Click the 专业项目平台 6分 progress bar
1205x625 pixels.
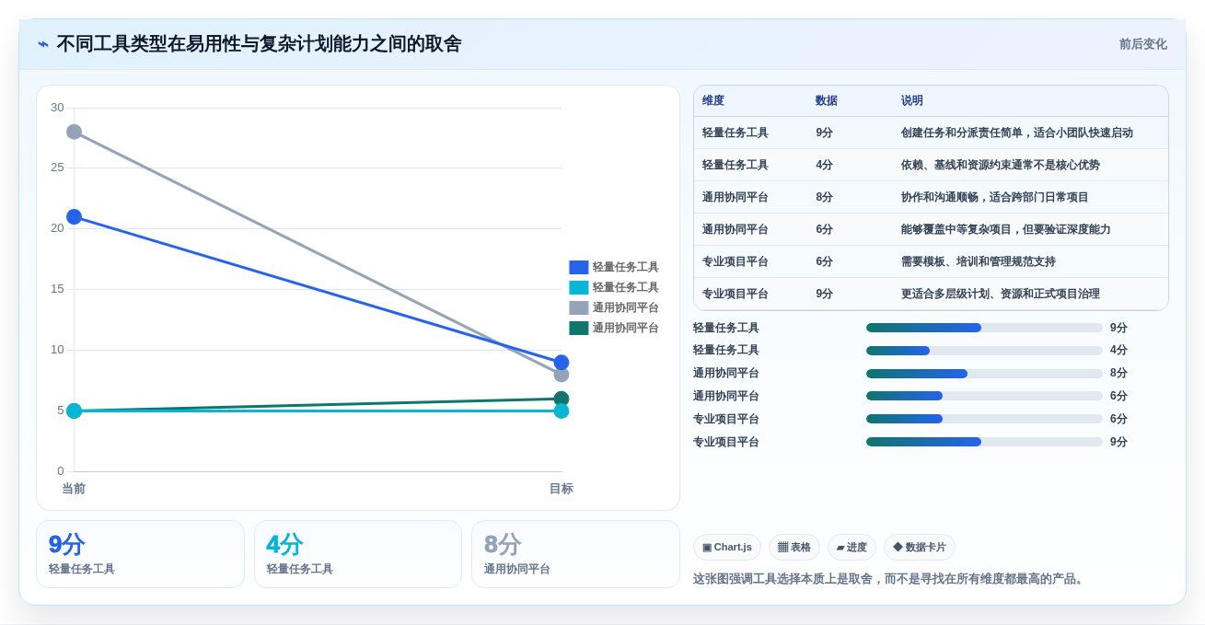pyautogui.click(x=984, y=419)
